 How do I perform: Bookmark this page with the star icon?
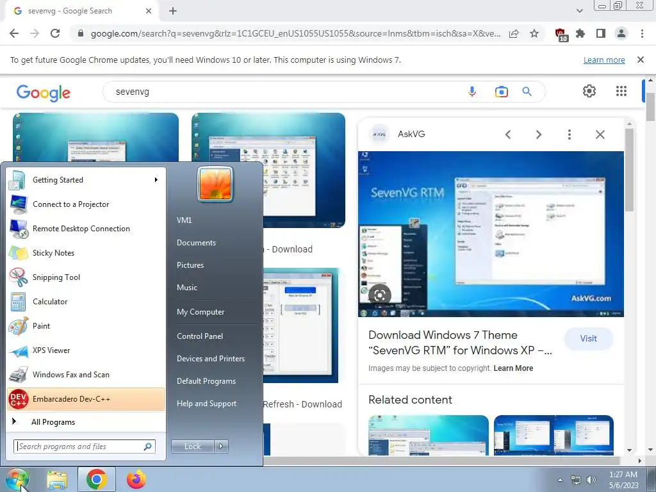(x=534, y=33)
